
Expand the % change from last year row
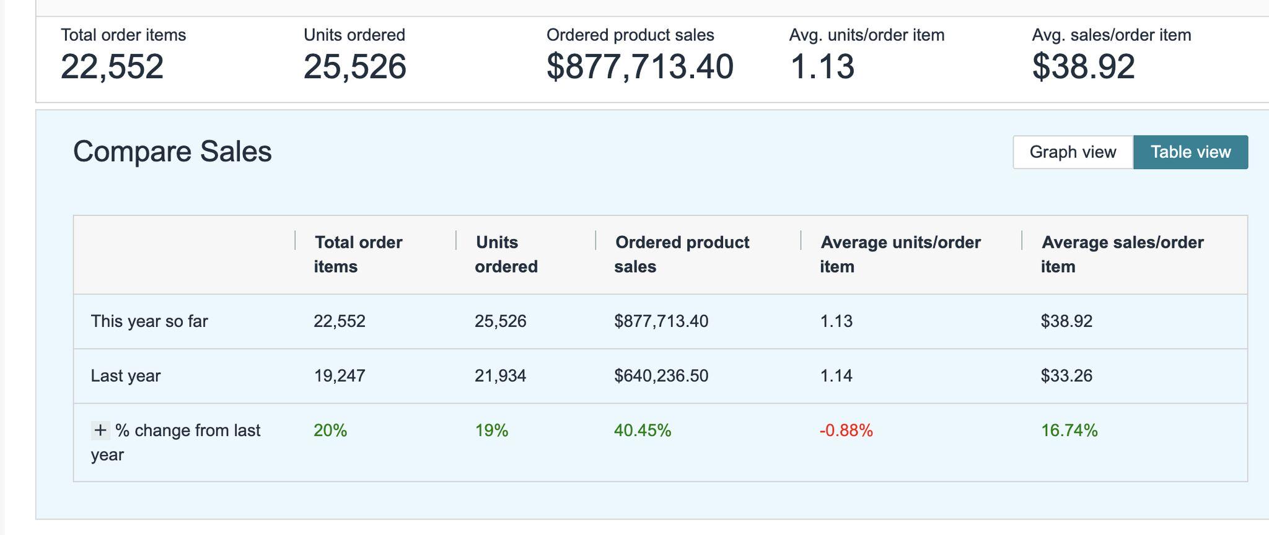[100, 430]
